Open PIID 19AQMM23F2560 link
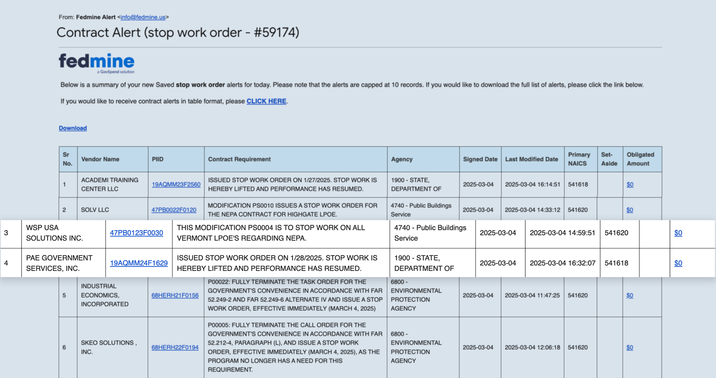The width and height of the screenshot is (716, 378). click(176, 184)
